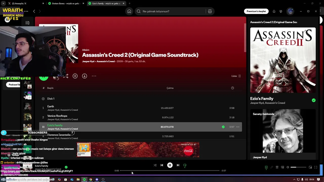Pause playback with center button
The width and height of the screenshot is (324, 182).
[x=170, y=165]
